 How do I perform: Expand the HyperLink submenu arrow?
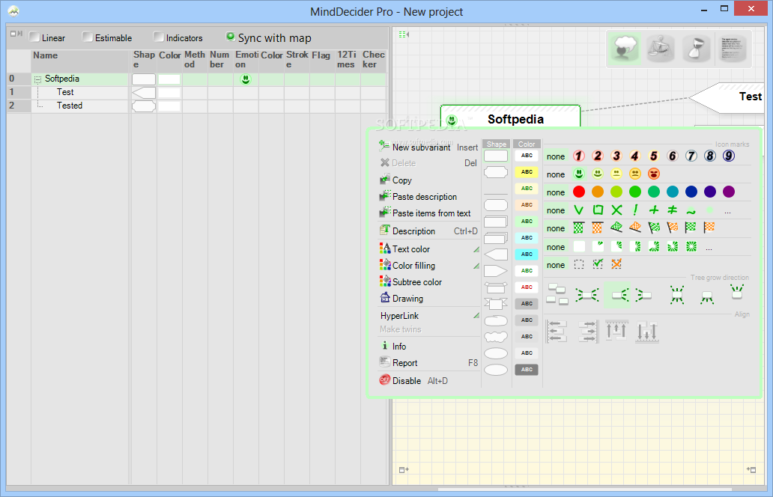pyautogui.click(x=476, y=316)
